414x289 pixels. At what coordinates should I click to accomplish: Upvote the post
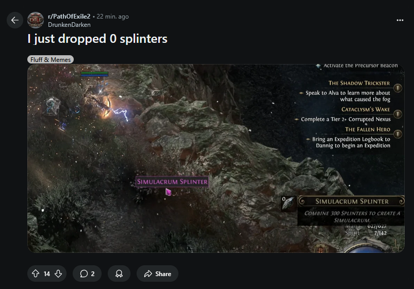(36, 274)
